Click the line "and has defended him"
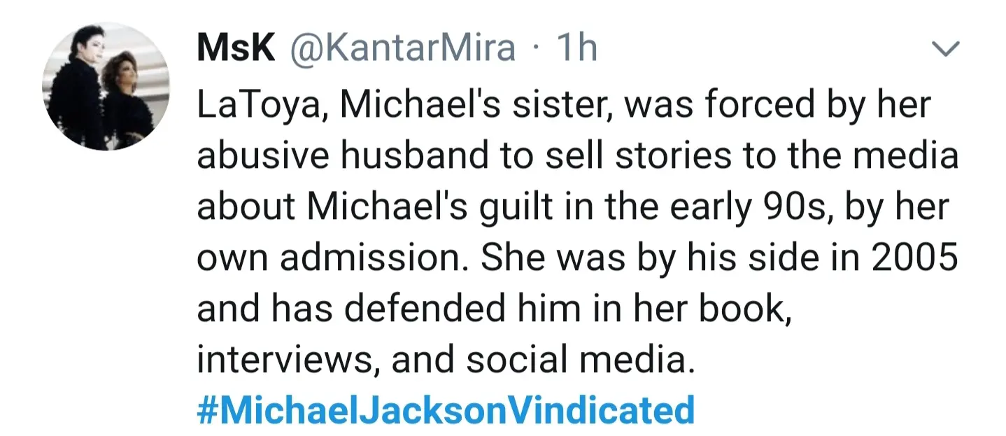 point(494,309)
